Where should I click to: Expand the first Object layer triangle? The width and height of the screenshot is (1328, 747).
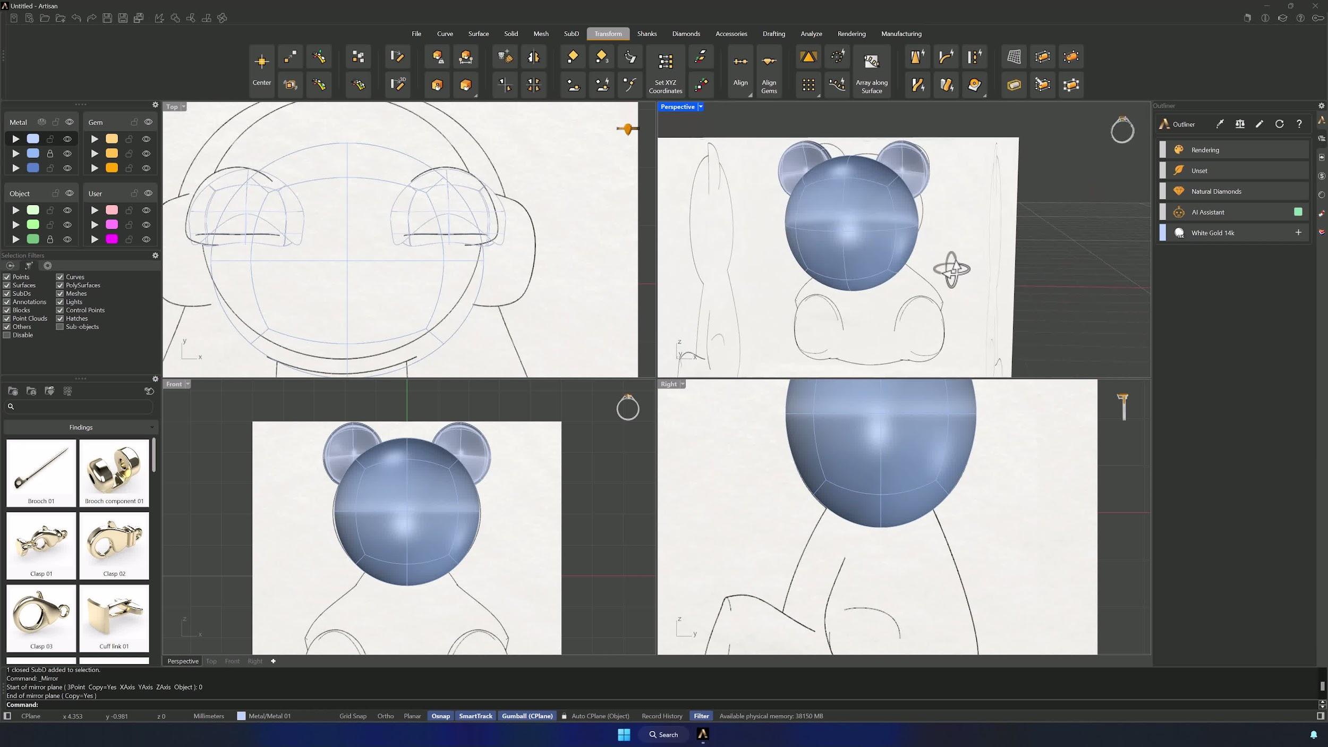[16, 210]
